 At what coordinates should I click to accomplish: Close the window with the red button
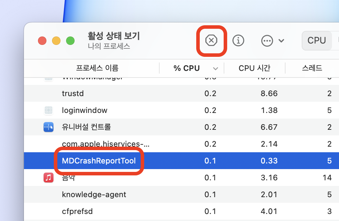pos(42,41)
